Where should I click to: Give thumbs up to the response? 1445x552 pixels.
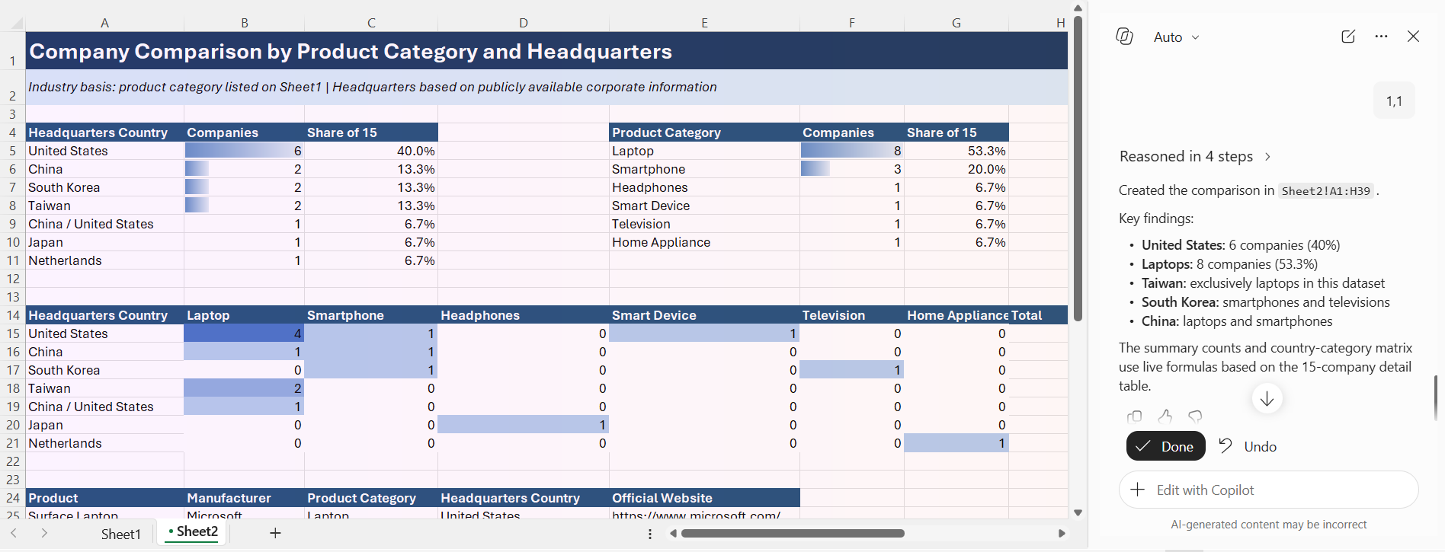1165,416
